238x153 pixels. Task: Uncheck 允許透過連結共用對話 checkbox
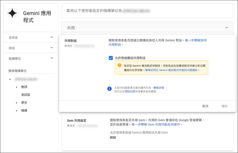pos(111,58)
